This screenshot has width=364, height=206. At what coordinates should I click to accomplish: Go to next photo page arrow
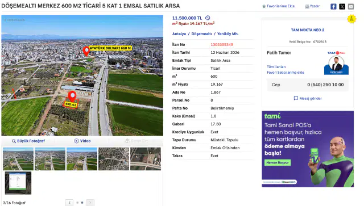point(90,203)
